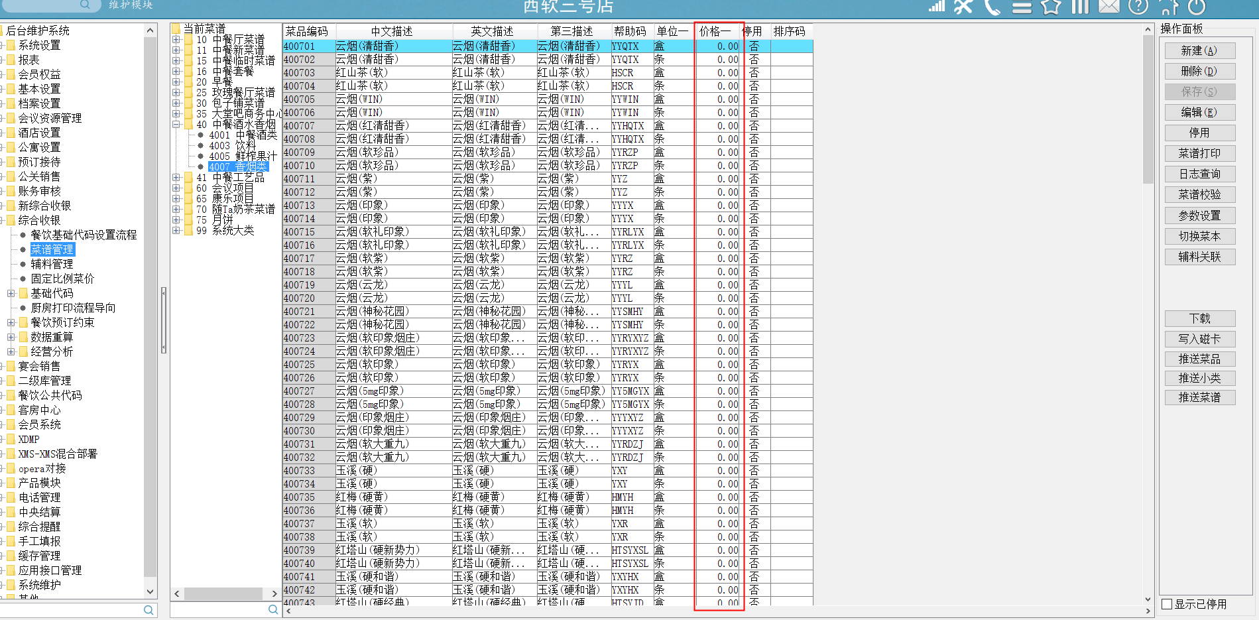Open the three-line hamburger menu icon
This screenshot has height=620, width=1259.
point(1022,7)
